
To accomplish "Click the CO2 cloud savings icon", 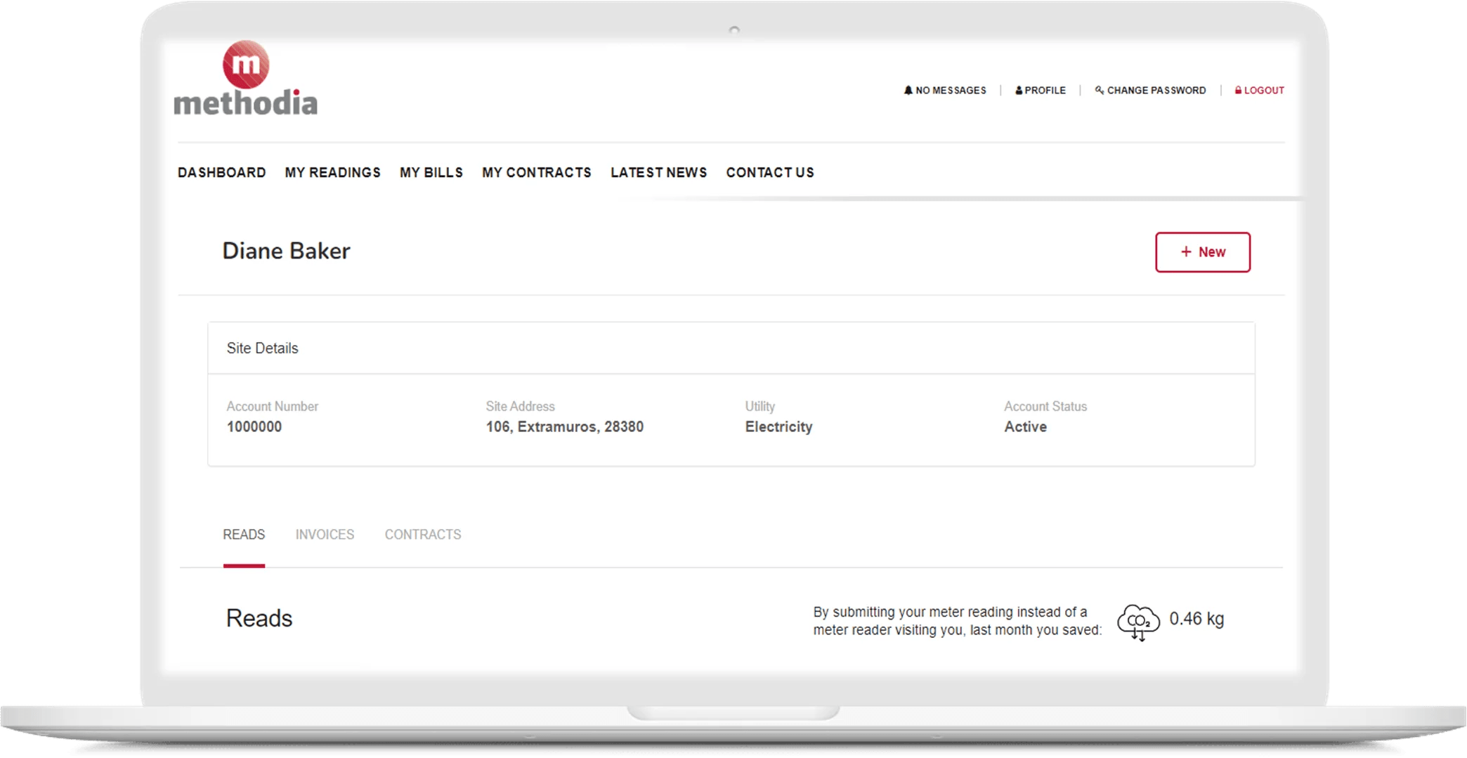I will pyautogui.click(x=1138, y=620).
